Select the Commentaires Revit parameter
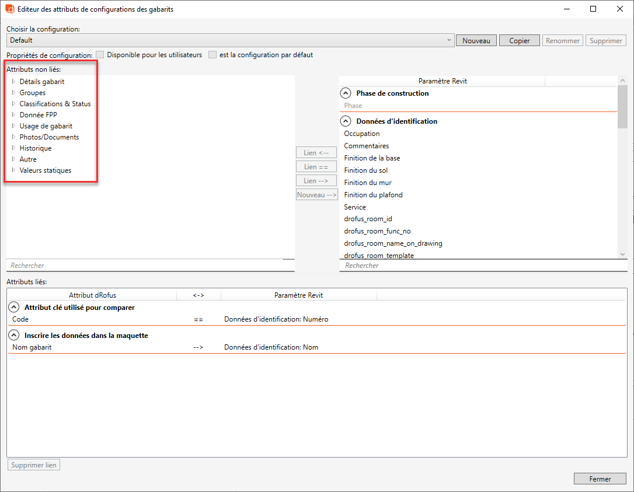The image size is (634, 492). (x=366, y=146)
